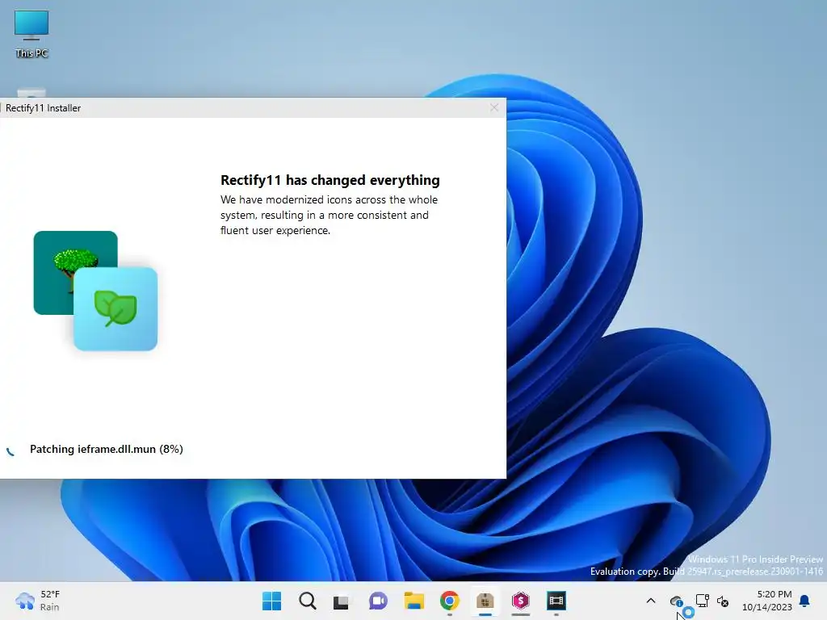Open notifications bell icon

tap(805, 601)
